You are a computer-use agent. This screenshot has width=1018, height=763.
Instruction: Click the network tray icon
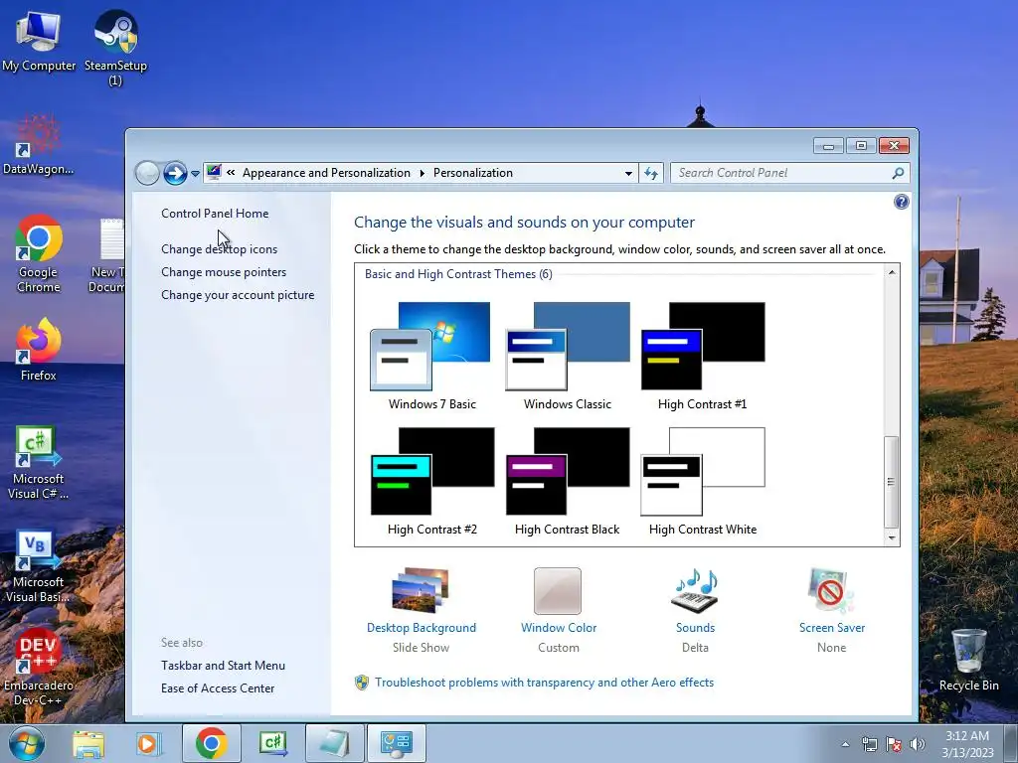coord(869,744)
